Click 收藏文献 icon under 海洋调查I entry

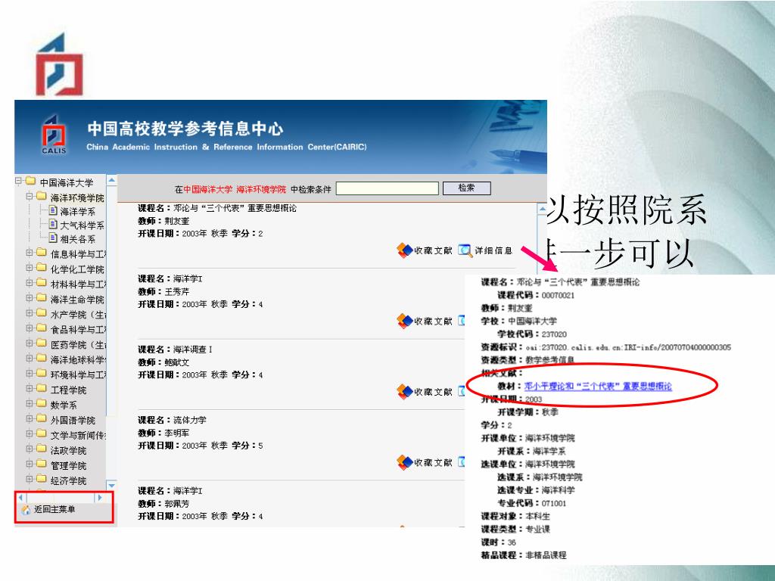point(404,392)
